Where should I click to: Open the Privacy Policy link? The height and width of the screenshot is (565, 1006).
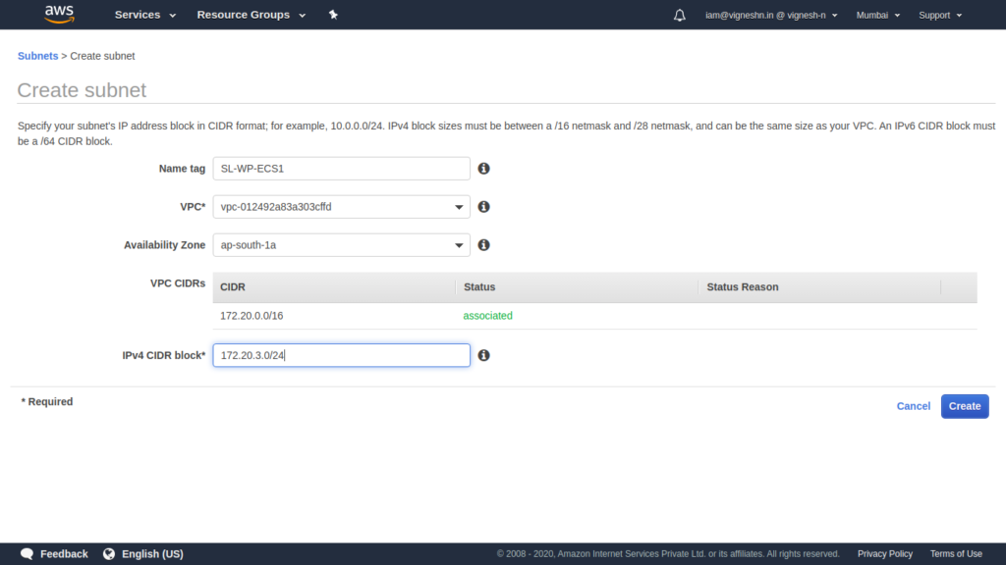pos(885,554)
